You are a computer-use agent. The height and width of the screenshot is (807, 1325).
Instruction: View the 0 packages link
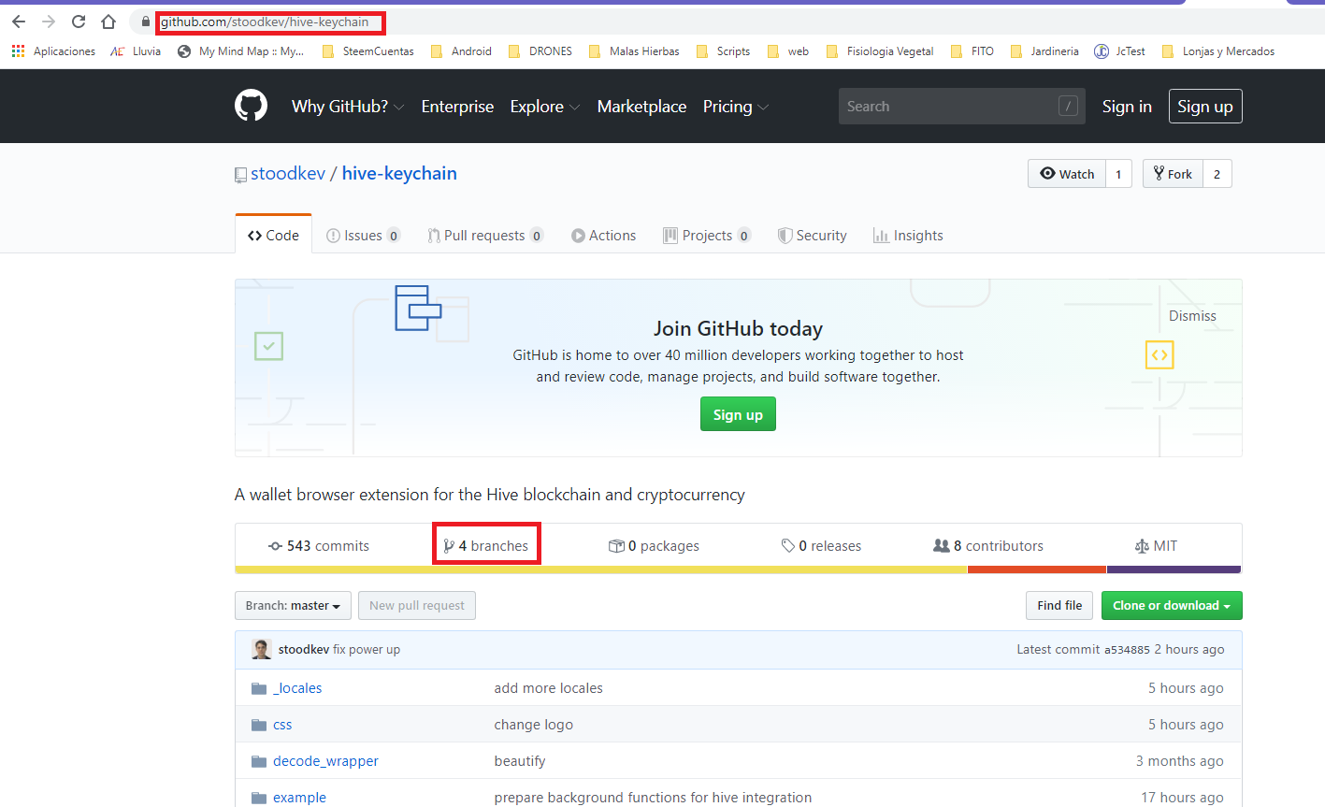[x=654, y=546]
